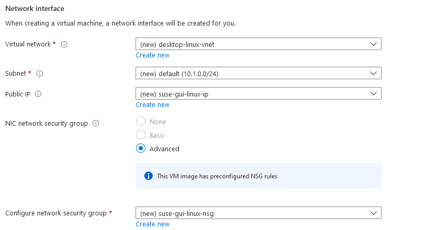Viewport: 429px width, 230px height.
Task: Open the Virtual network dropdown
Action: pyautogui.click(x=258, y=44)
